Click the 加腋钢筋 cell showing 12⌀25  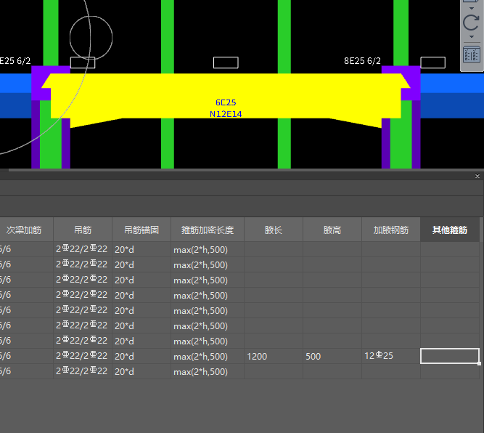(391, 356)
